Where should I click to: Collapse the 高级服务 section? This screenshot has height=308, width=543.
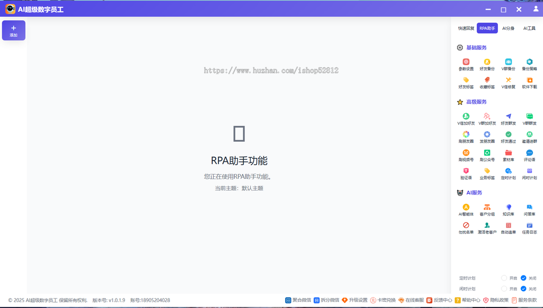tap(475, 101)
